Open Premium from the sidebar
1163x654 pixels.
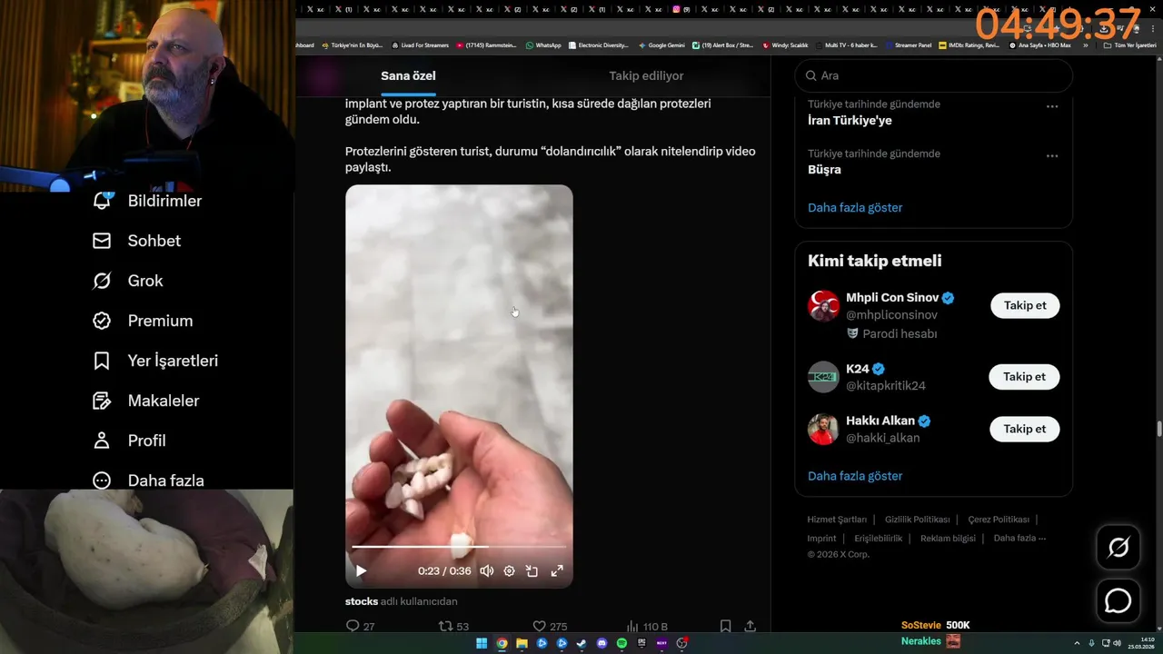(143, 321)
